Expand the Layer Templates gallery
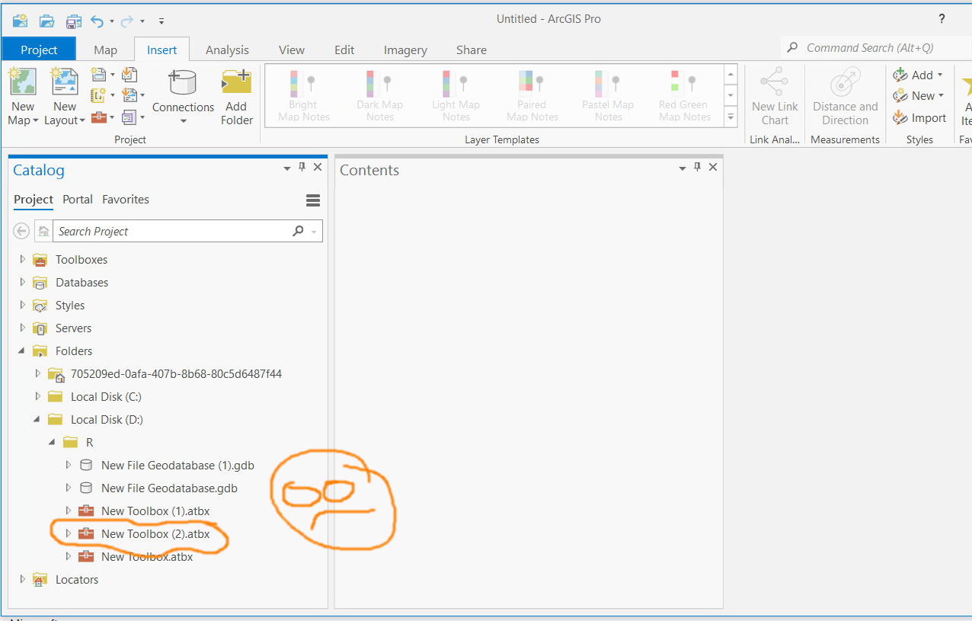The width and height of the screenshot is (972, 621). (731, 117)
